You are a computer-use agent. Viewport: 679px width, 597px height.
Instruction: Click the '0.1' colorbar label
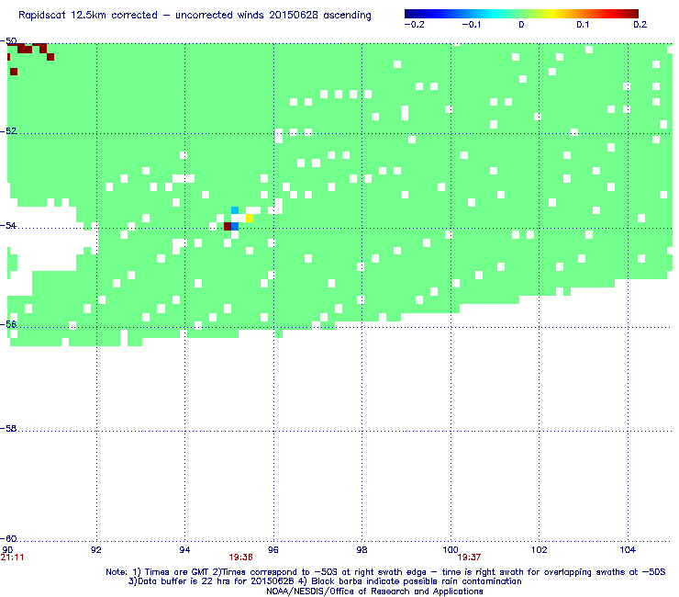tap(583, 25)
